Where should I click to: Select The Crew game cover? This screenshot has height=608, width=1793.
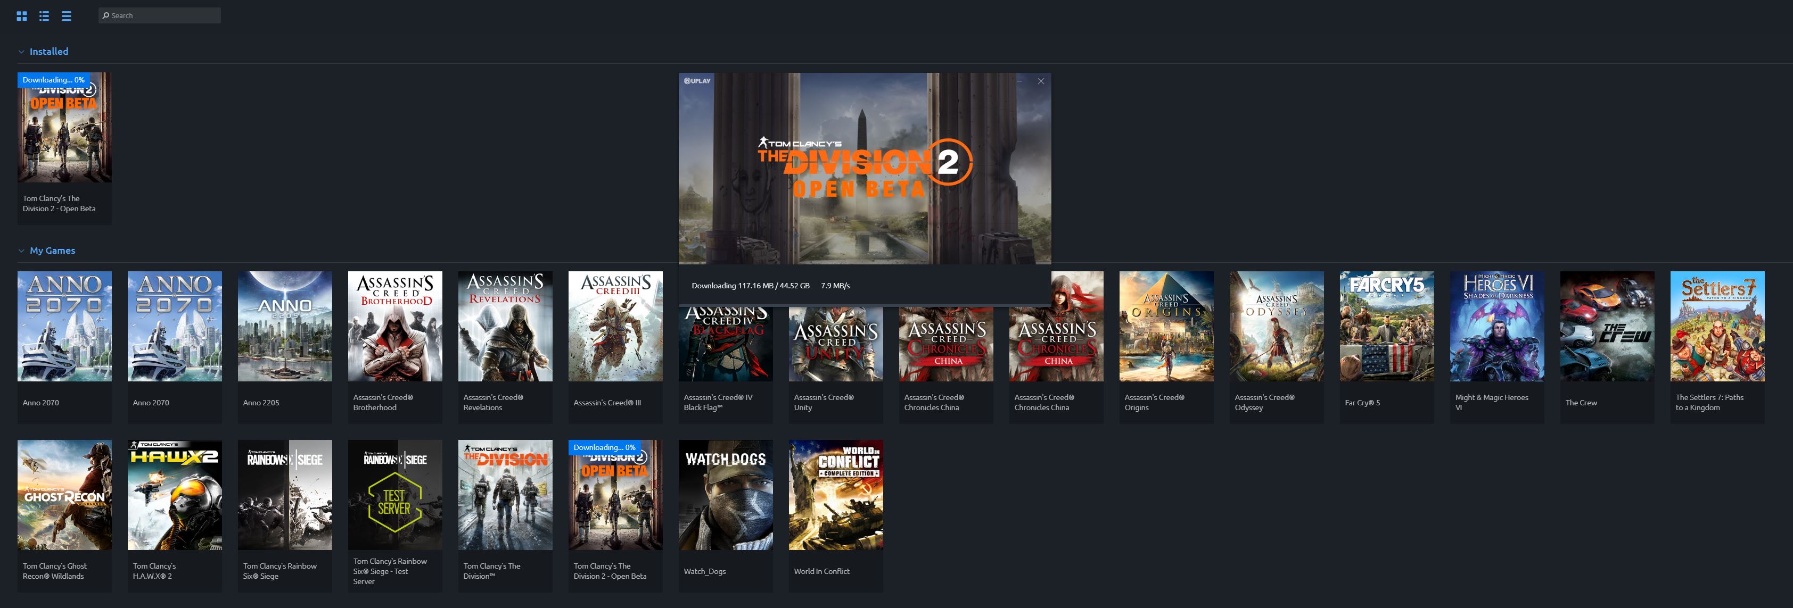click(1607, 326)
